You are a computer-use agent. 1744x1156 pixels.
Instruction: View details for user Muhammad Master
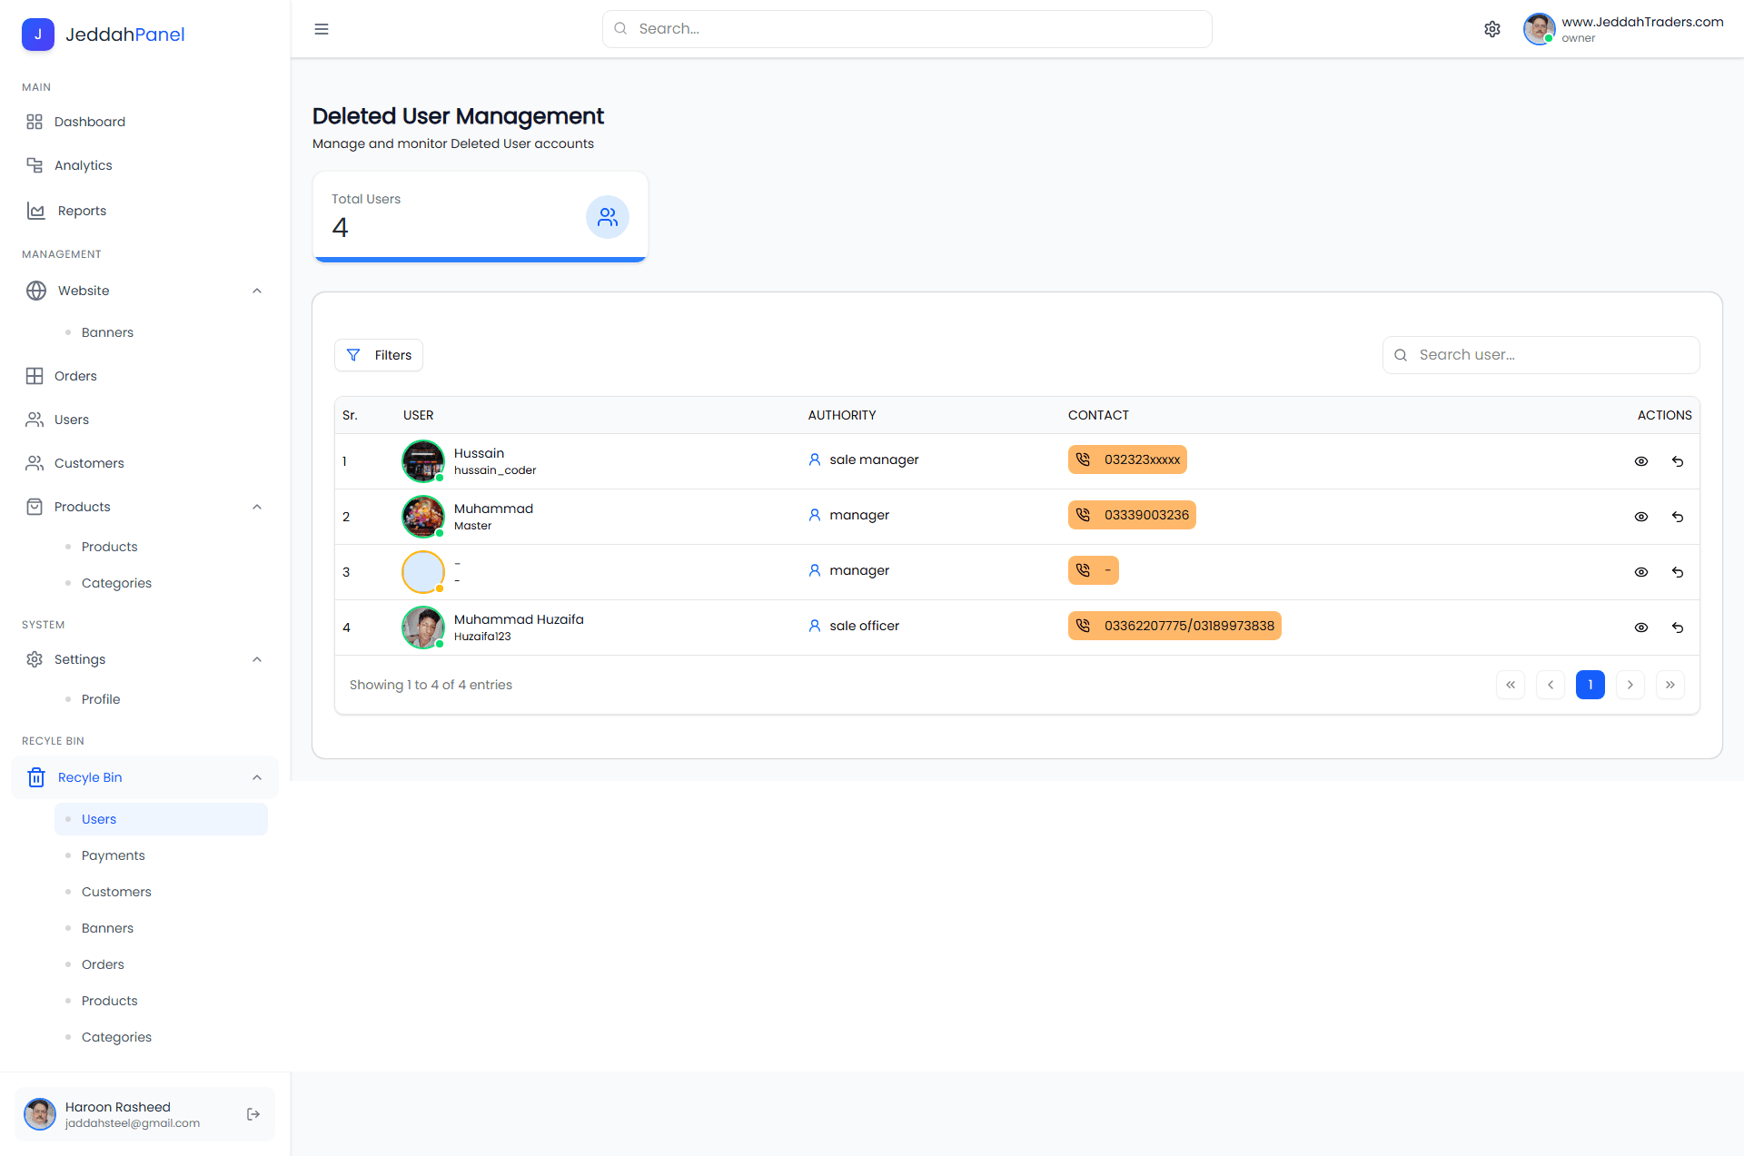point(1641,517)
